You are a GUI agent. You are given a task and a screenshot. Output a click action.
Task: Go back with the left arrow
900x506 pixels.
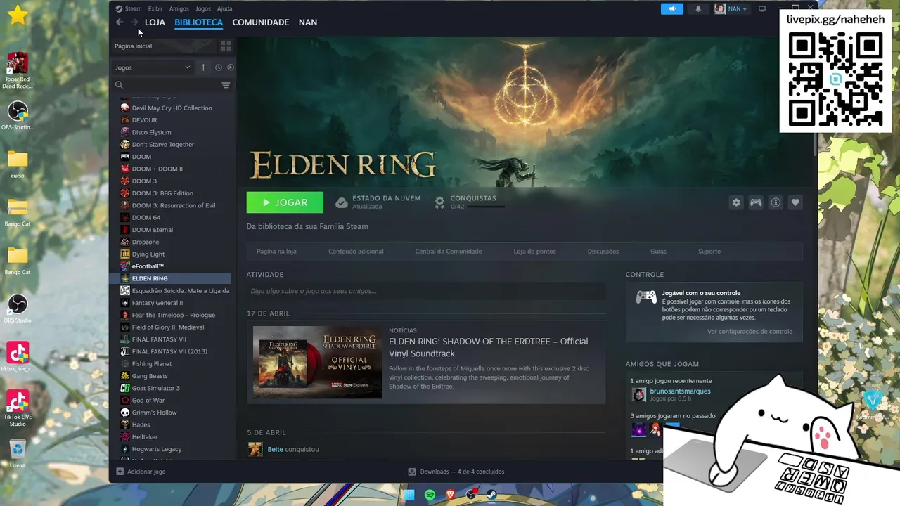click(120, 22)
